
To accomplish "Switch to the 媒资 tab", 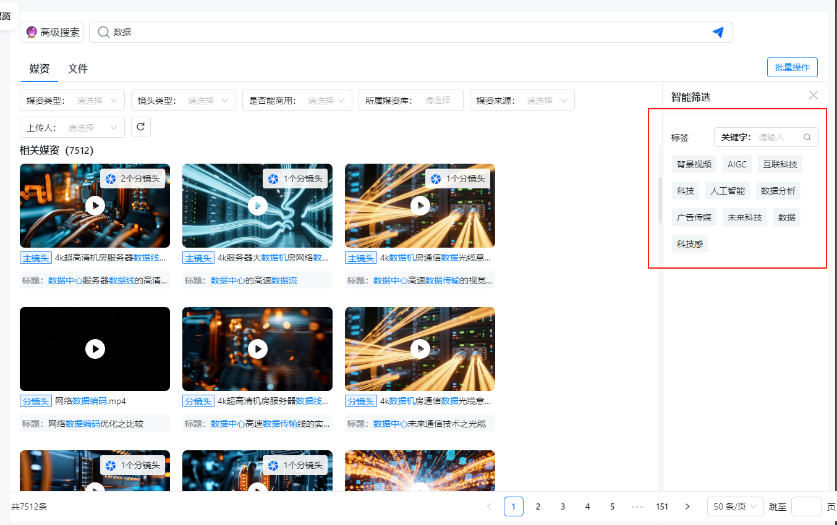I will [x=40, y=69].
